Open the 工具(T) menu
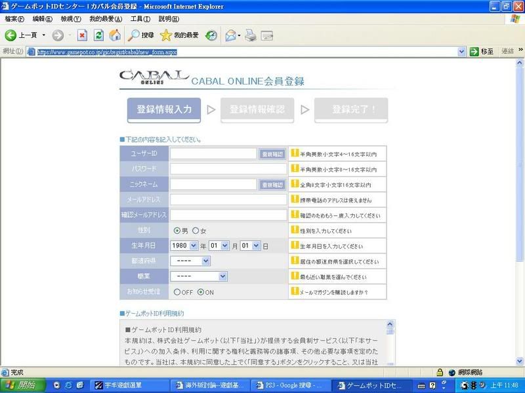The height and width of the screenshot is (393, 525). pyautogui.click(x=140, y=19)
